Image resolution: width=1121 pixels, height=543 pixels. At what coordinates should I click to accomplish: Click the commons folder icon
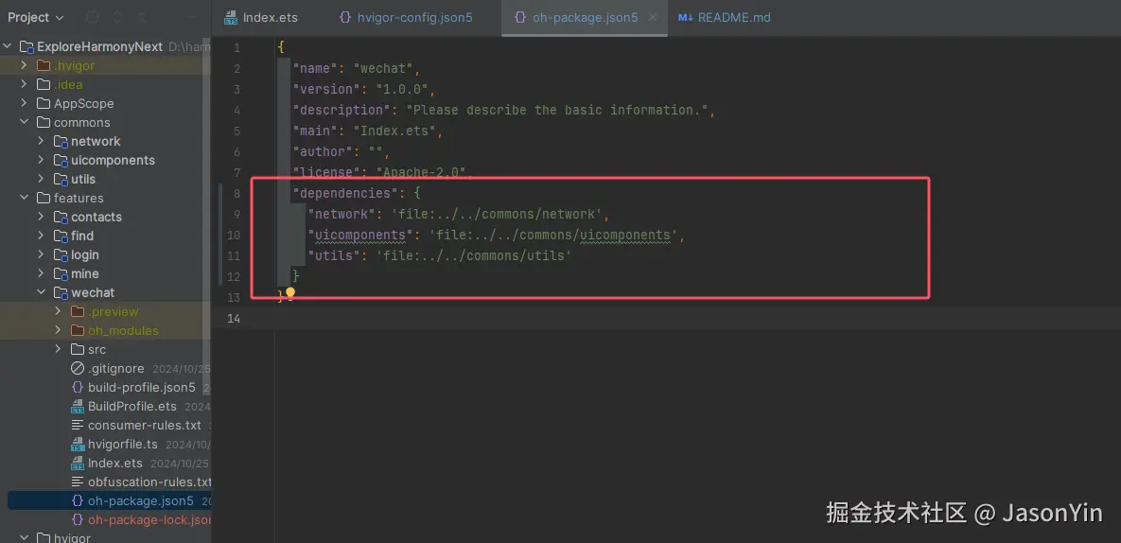pyautogui.click(x=43, y=122)
